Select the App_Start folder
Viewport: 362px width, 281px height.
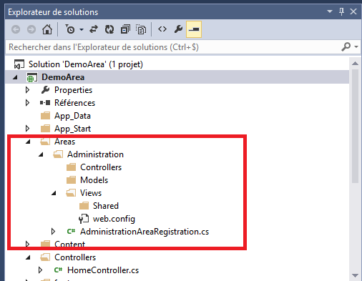(72, 129)
